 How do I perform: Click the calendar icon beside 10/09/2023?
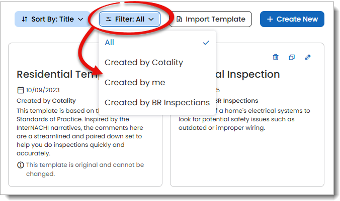click(21, 91)
